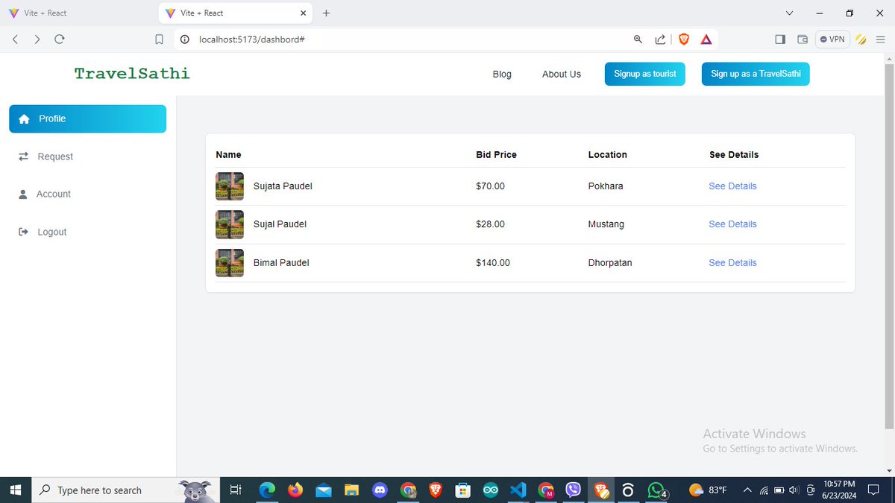Click the share icon in the address bar
The width and height of the screenshot is (895, 503).
tap(660, 39)
